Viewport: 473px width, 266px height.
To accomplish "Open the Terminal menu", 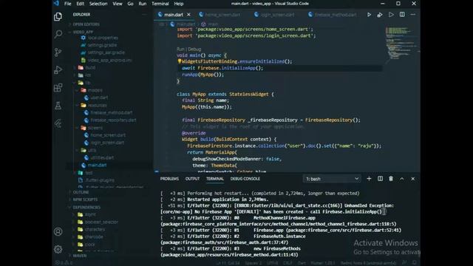I will pyautogui.click(x=160, y=4).
